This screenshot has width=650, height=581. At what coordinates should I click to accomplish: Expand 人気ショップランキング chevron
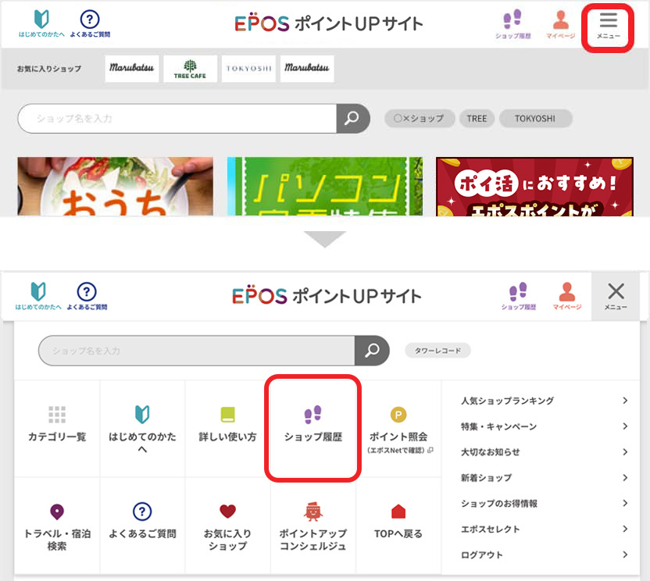coord(625,401)
